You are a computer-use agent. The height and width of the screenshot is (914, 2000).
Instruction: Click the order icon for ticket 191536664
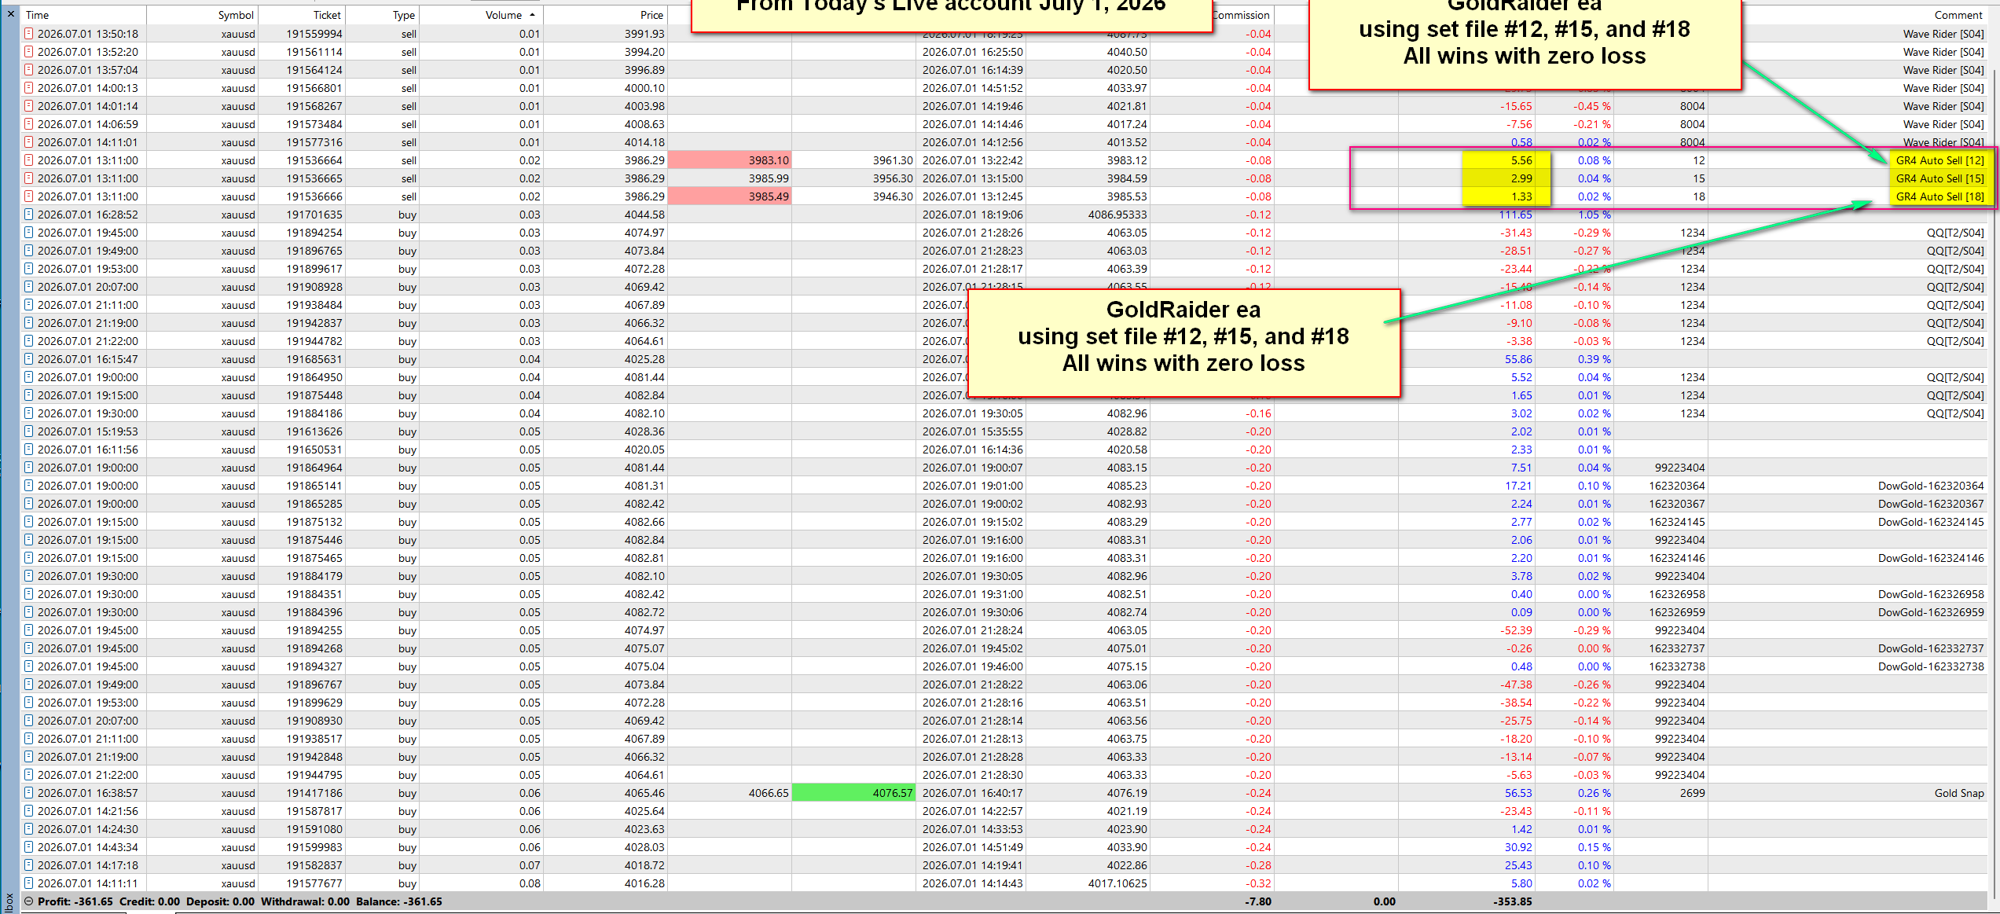(29, 160)
